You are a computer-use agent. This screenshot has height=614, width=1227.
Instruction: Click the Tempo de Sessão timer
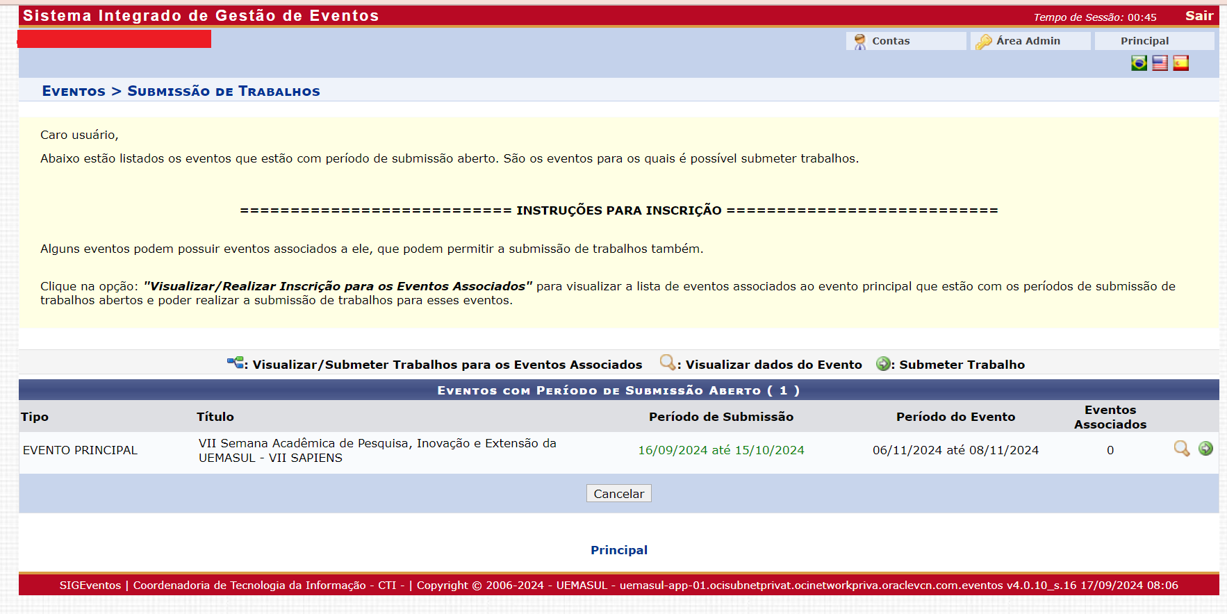coord(1094,17)
